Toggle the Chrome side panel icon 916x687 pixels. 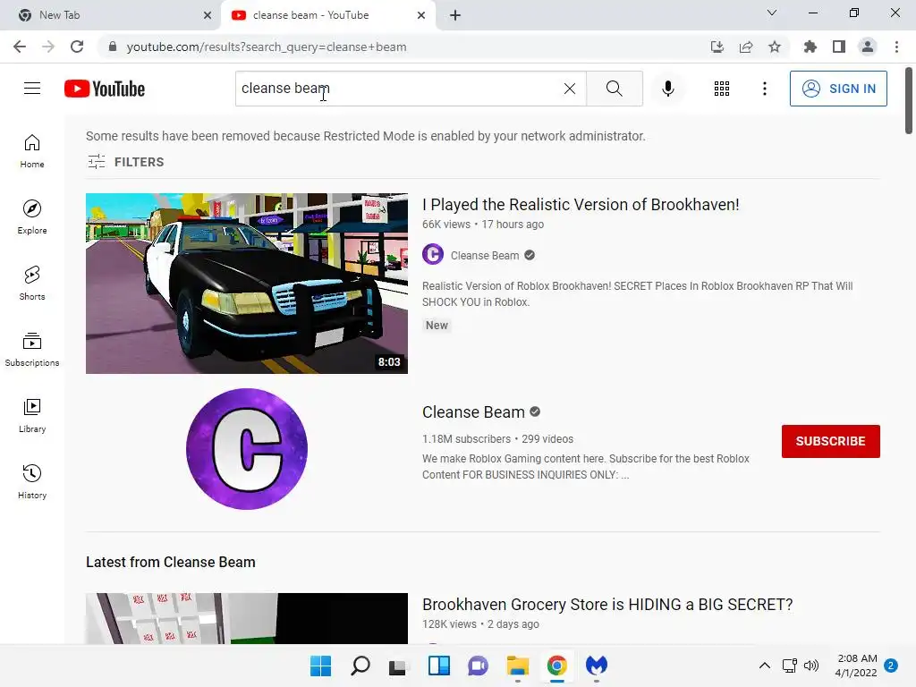[839, 47]
